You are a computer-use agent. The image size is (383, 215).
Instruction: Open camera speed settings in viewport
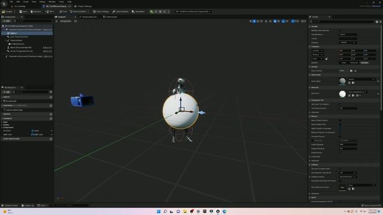coord(303,21)
